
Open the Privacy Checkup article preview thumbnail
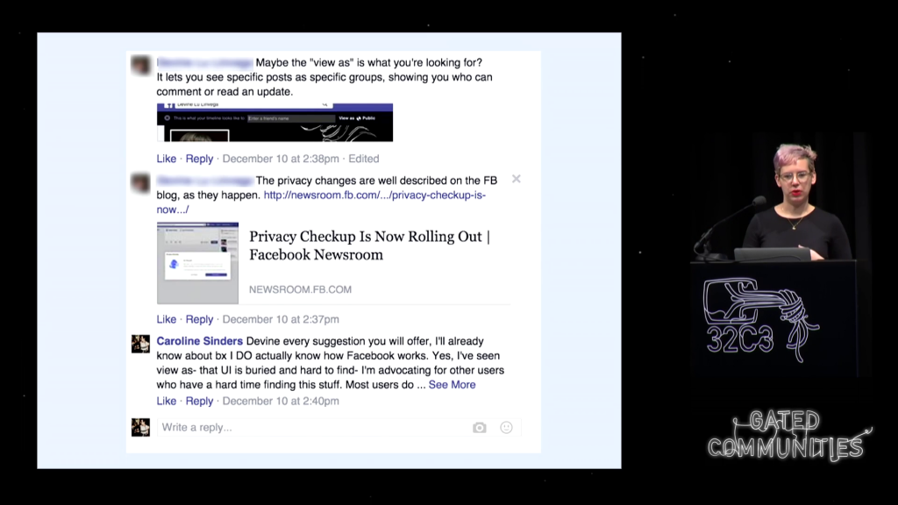point(197,263)
